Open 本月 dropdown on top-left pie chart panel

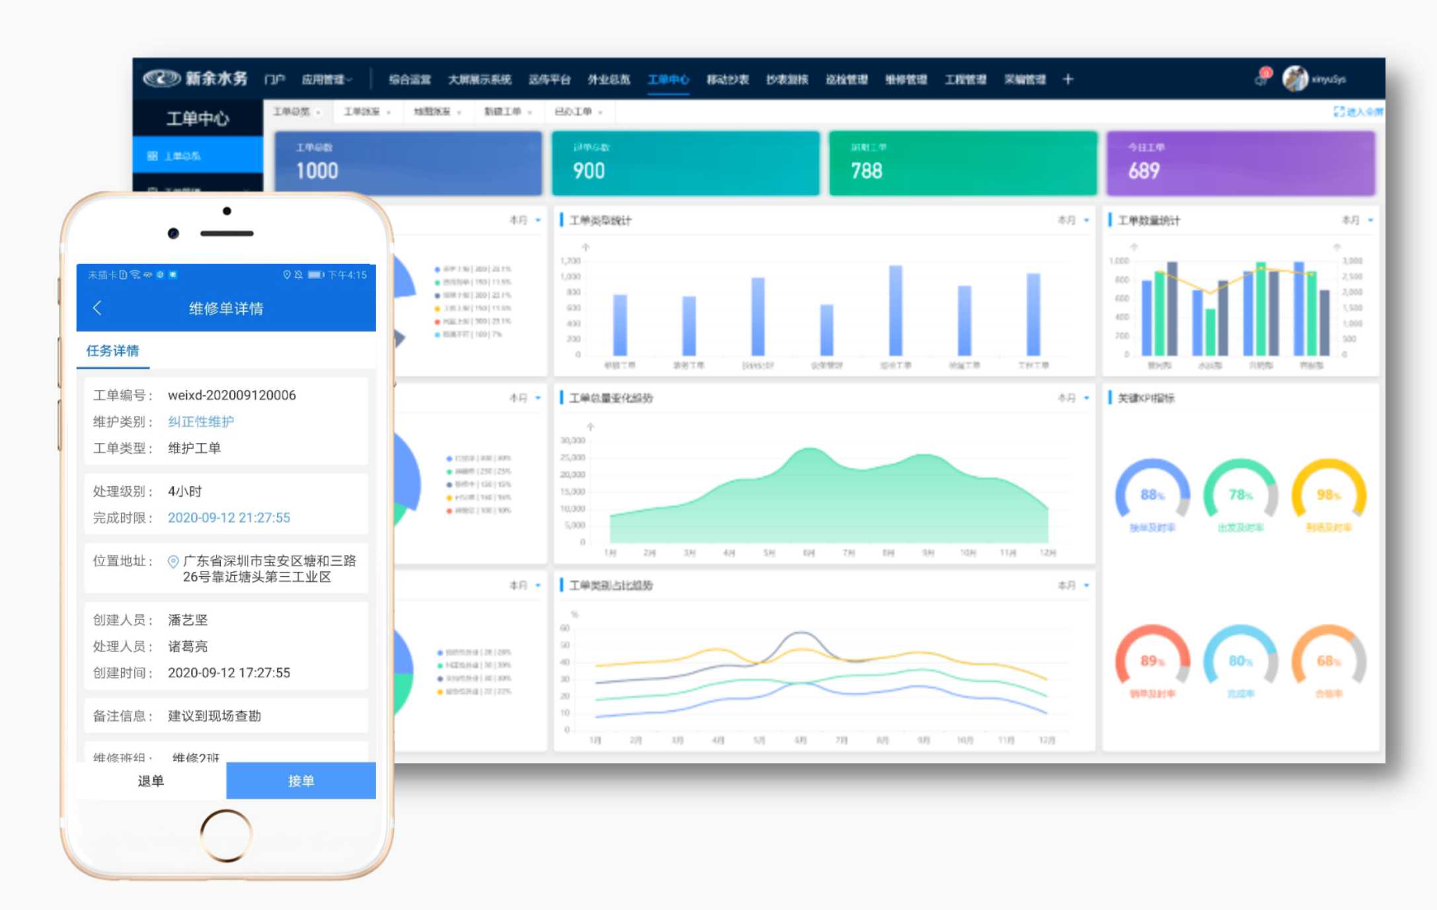pyautogui.click(x=525, y=220)
